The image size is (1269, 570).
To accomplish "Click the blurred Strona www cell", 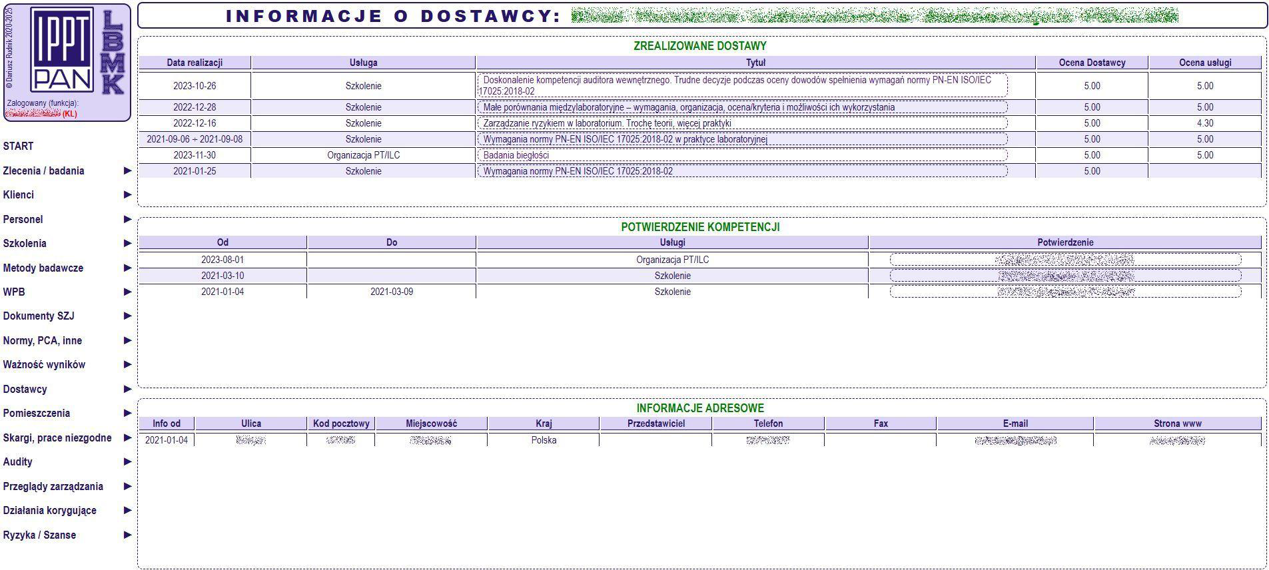I will pyautogui.click(x=1178, y=440).
